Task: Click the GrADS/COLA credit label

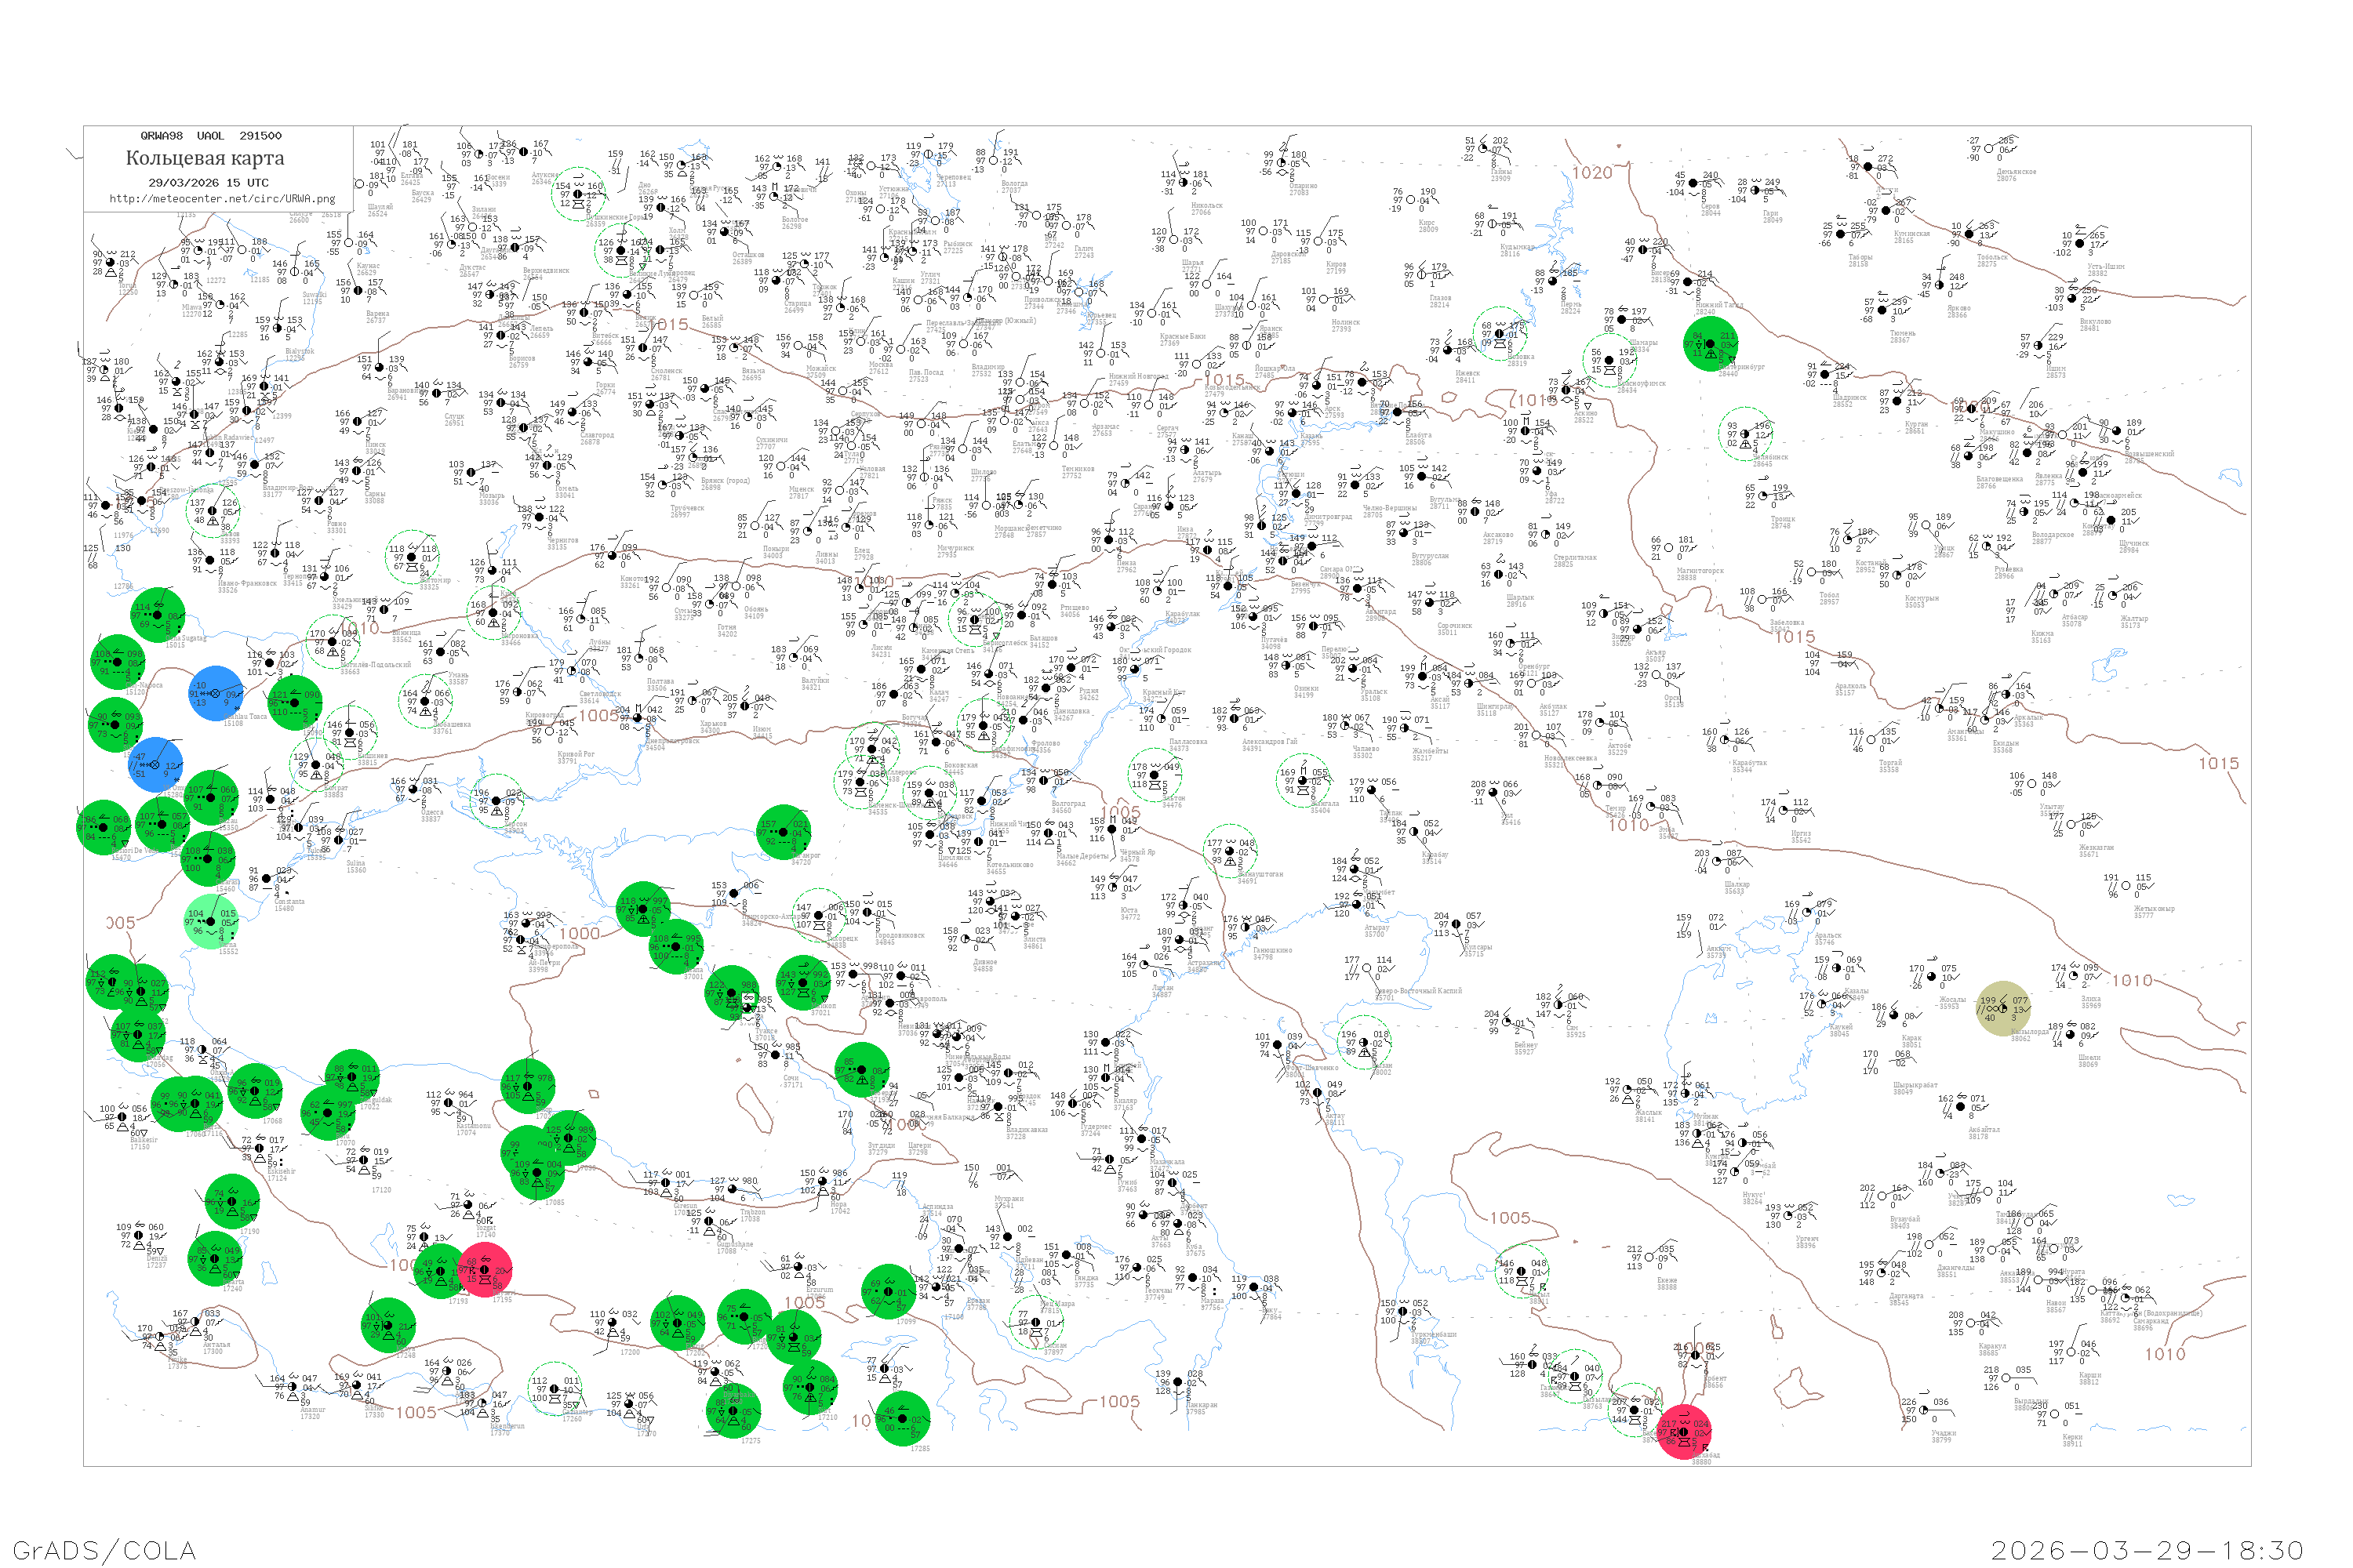Action: tap(104, 1550)
